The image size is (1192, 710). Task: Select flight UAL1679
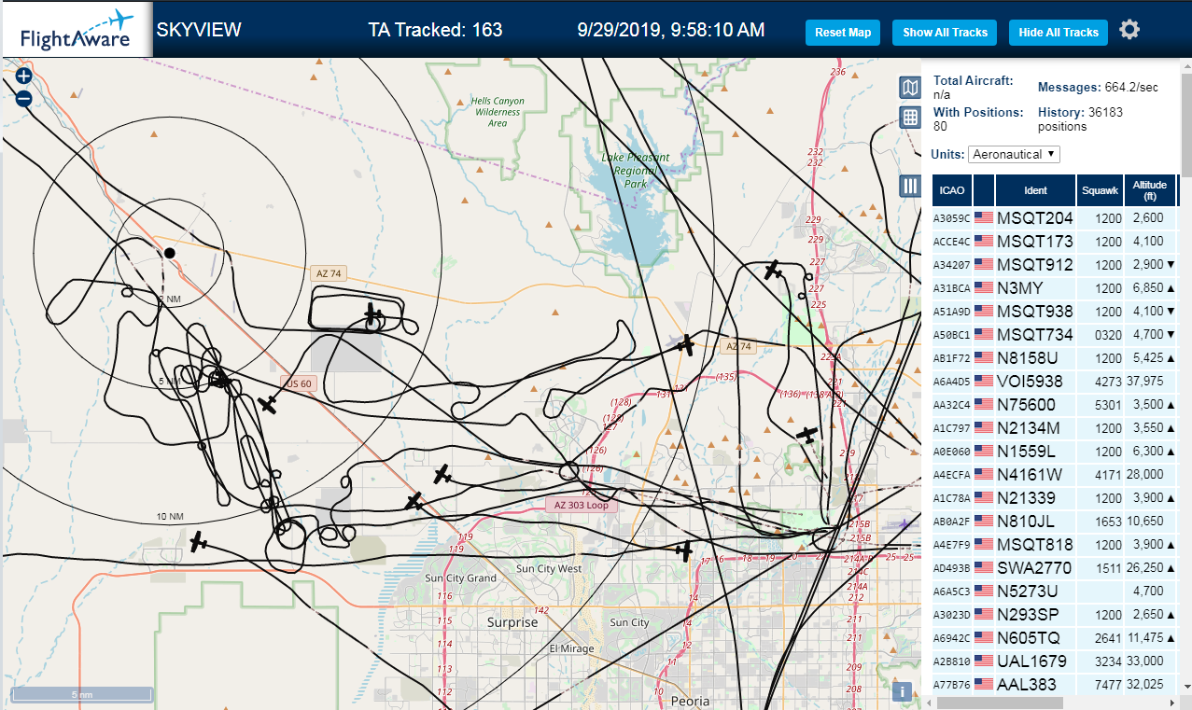click(x=1055, y=661)
